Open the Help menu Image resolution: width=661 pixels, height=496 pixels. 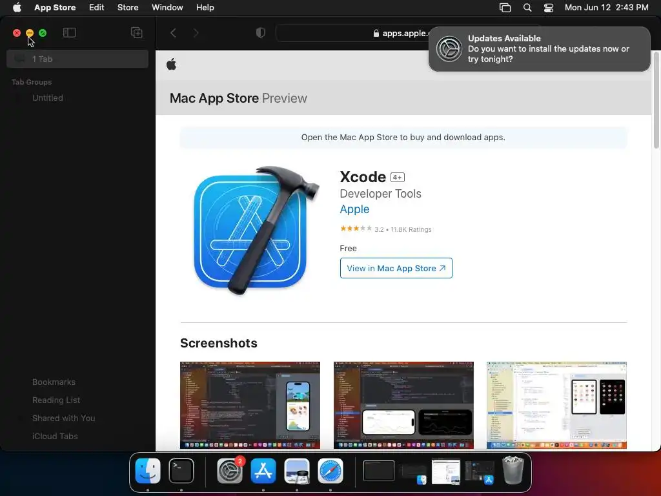click(x=205, y=8)
